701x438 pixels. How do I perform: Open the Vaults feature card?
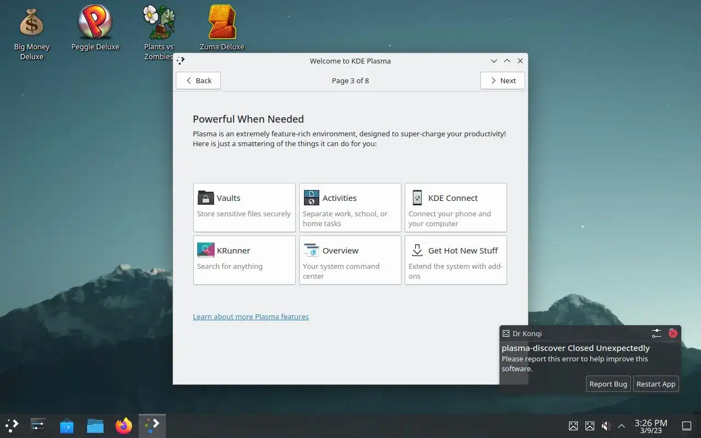pos(244,208)
